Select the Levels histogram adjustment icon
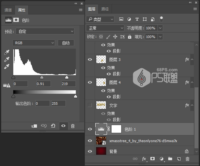The width and height of the screenshot is (200, 166). coord(8,20)
